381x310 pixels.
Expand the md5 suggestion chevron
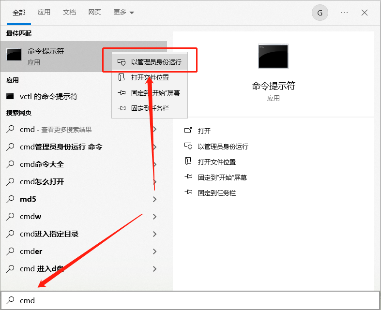coord(154,199)
